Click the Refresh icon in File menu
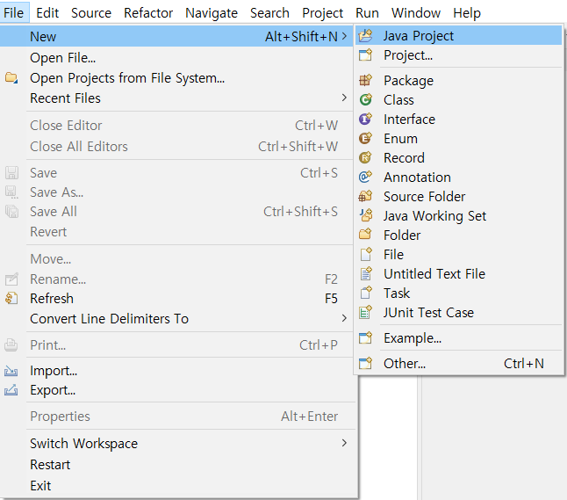567x500 pixels. pyautogui.click(x=11, y=299)
